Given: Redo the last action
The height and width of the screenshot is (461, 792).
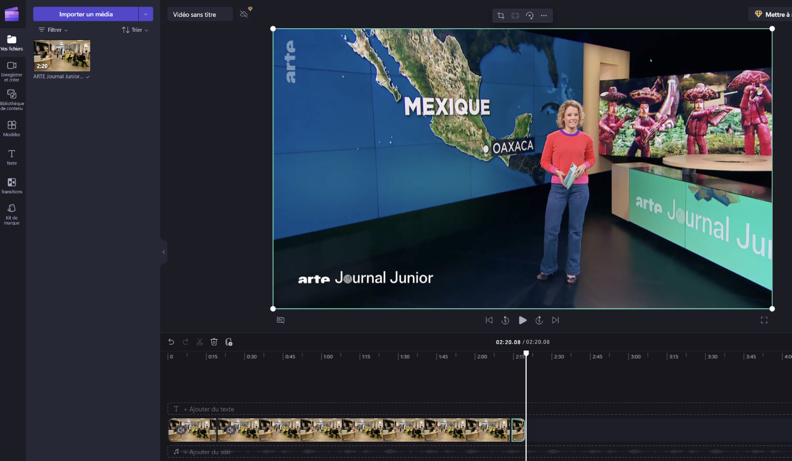Looking at the screenshot, I should tap(185, 342).
